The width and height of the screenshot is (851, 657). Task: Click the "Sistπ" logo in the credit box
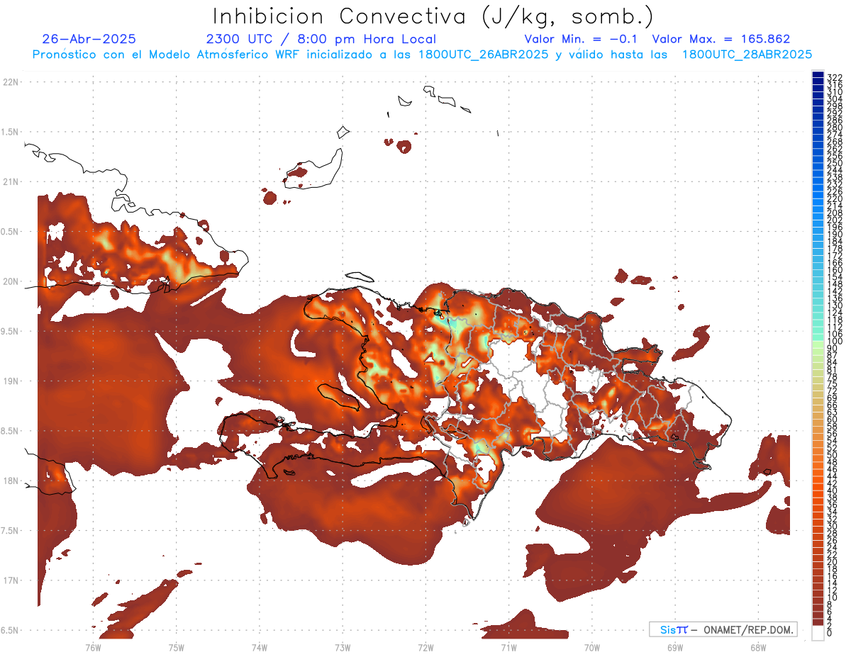[x=673, y=629]
